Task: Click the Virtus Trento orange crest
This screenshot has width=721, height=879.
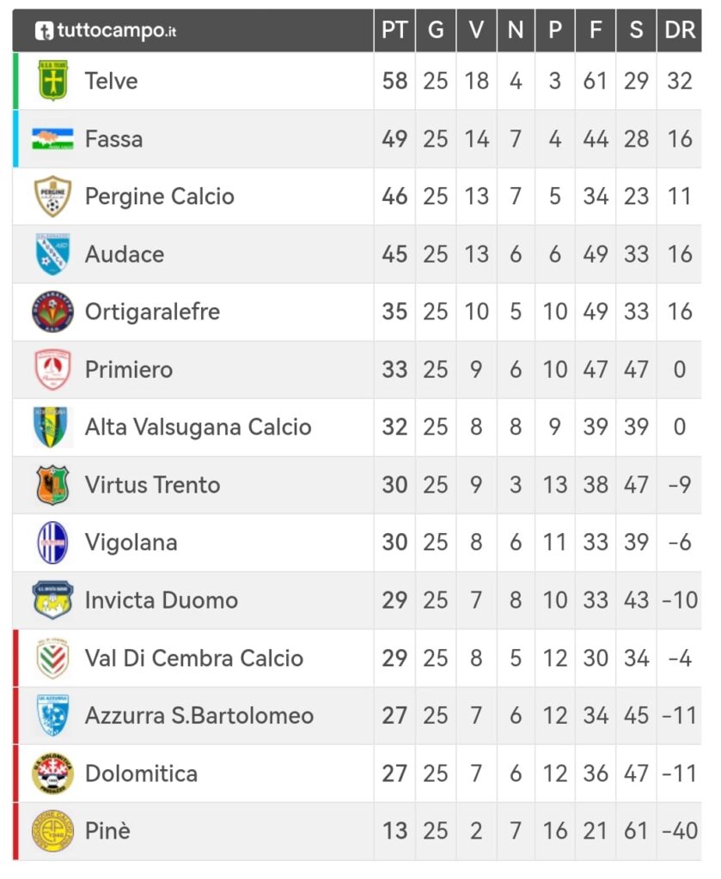Action: pos(52,485)
